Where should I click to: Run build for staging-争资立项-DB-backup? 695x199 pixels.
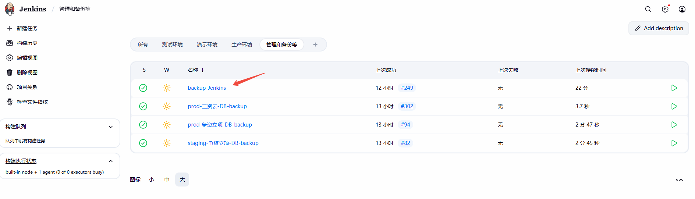coord(674,143)
